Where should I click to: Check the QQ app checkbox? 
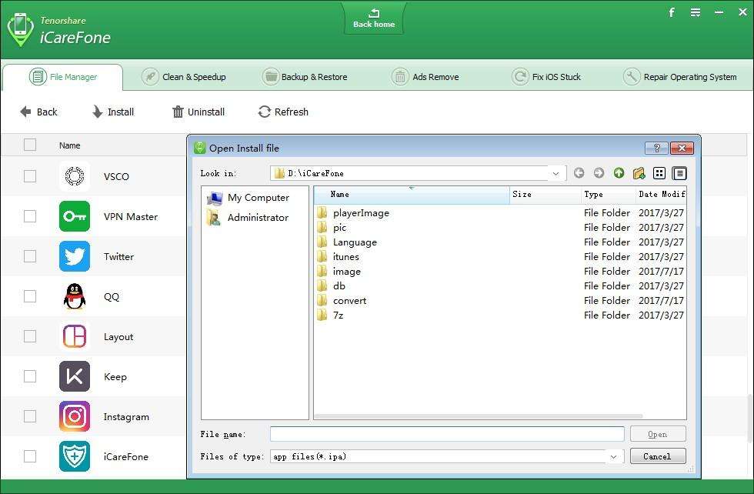pos(30,295)
